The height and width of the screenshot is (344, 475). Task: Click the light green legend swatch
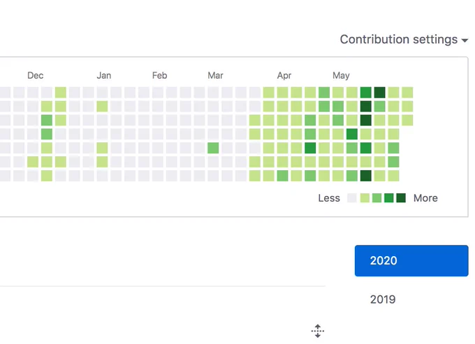click(x=365, y=198)
